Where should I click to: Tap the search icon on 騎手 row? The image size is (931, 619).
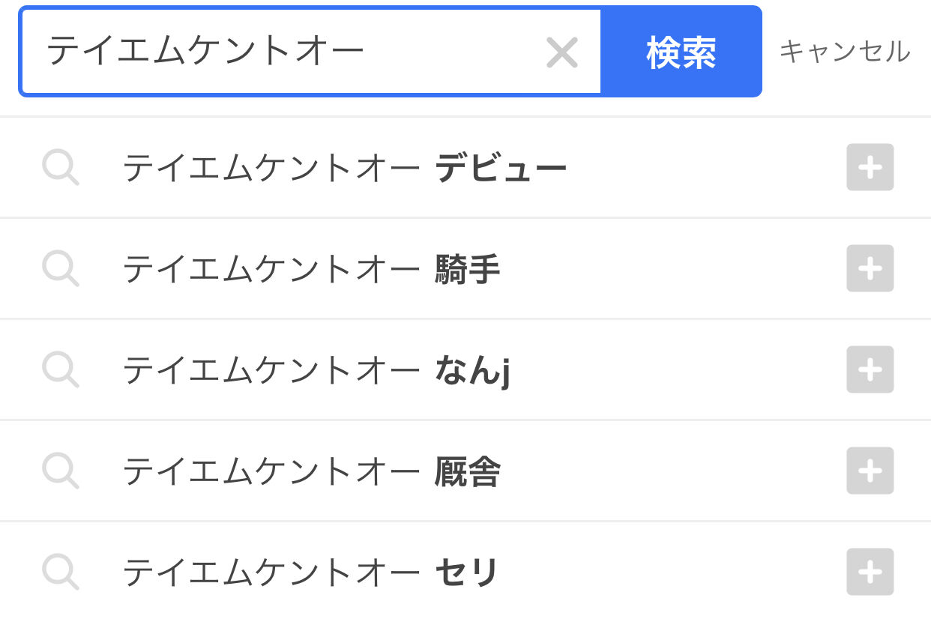[x=60, y=268]
